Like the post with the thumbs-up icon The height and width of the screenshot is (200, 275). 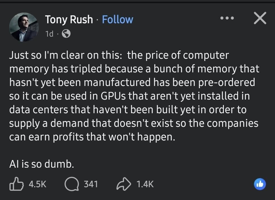point(16,184)
